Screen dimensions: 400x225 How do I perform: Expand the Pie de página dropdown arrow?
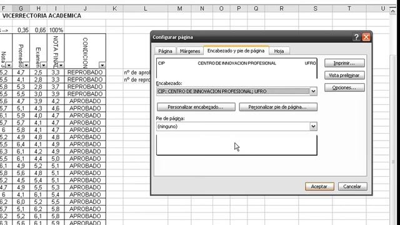(x=313, y=126)
